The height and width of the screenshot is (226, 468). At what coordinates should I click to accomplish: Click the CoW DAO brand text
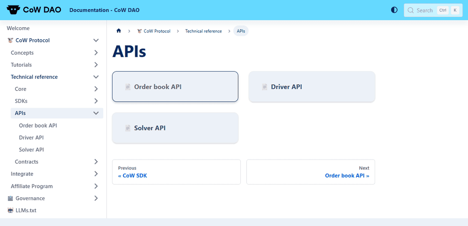coord(42,10)
